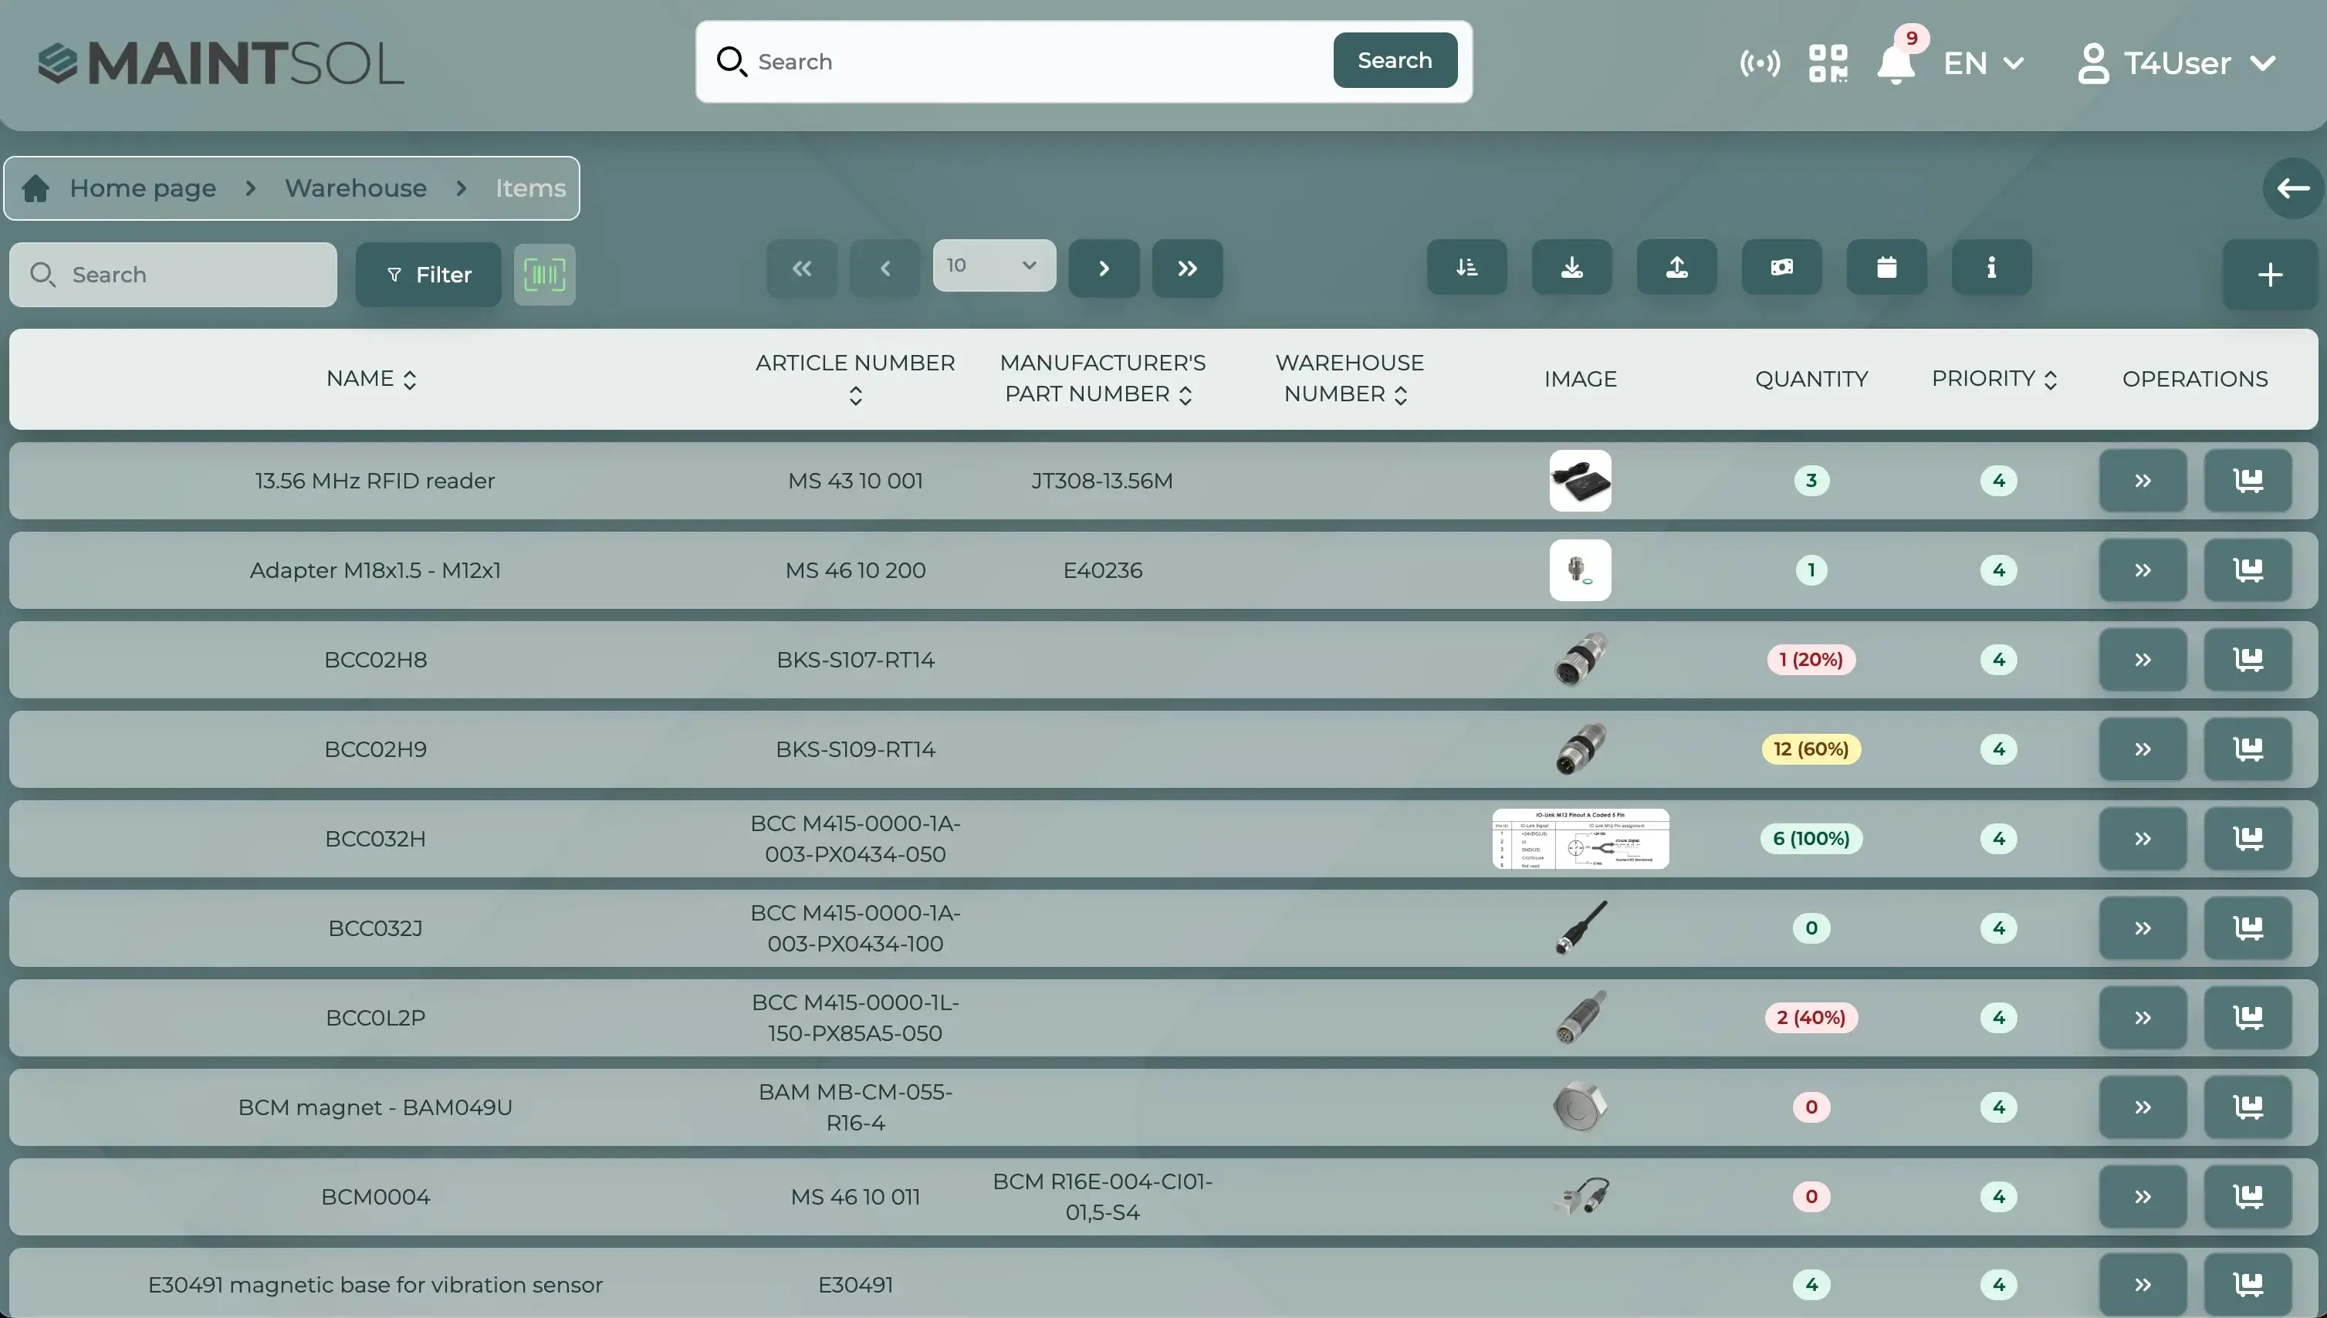The width and height of the screenshot is (2327, 1318).
Task: Click the MAINTSOL logo
Action: tap(221, 63)
